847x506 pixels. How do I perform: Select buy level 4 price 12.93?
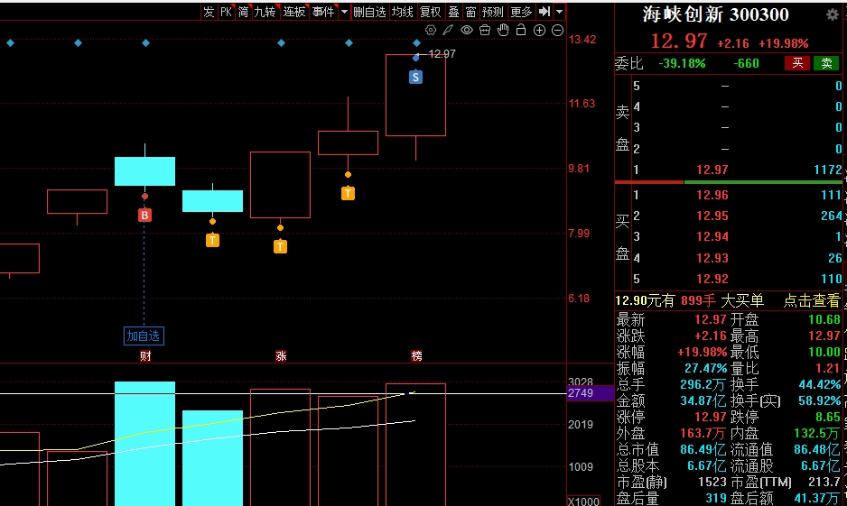click(712, 258)
